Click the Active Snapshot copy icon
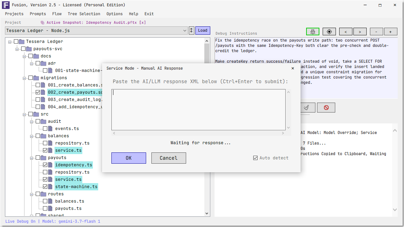This screenshot has height=227, width=404. point(42,22)
